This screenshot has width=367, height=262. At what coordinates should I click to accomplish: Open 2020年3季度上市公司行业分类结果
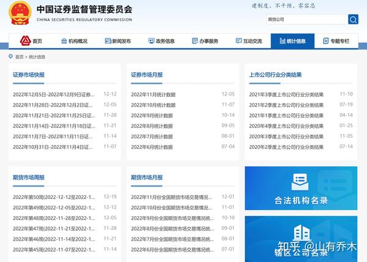pyautogui.click(x=286, y=137)
